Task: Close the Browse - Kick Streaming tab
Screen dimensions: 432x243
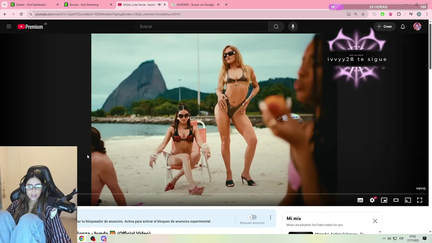Action: coord(111,5)
